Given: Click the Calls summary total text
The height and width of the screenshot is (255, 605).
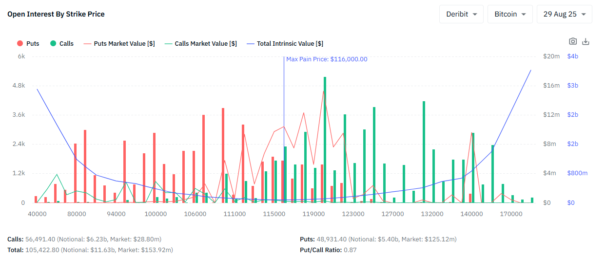Looking at the screenshot, I should click(x=84, y=239).
